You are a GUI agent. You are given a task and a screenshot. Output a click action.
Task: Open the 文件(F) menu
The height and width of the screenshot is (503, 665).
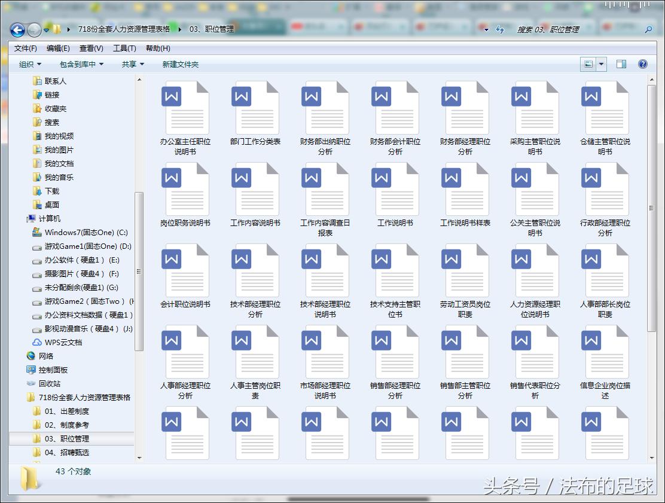coord(26,48)
